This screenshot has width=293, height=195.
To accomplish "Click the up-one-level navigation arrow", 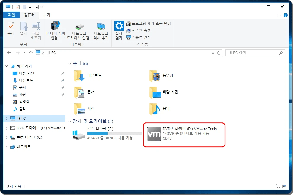I will [x=31, y=52].
